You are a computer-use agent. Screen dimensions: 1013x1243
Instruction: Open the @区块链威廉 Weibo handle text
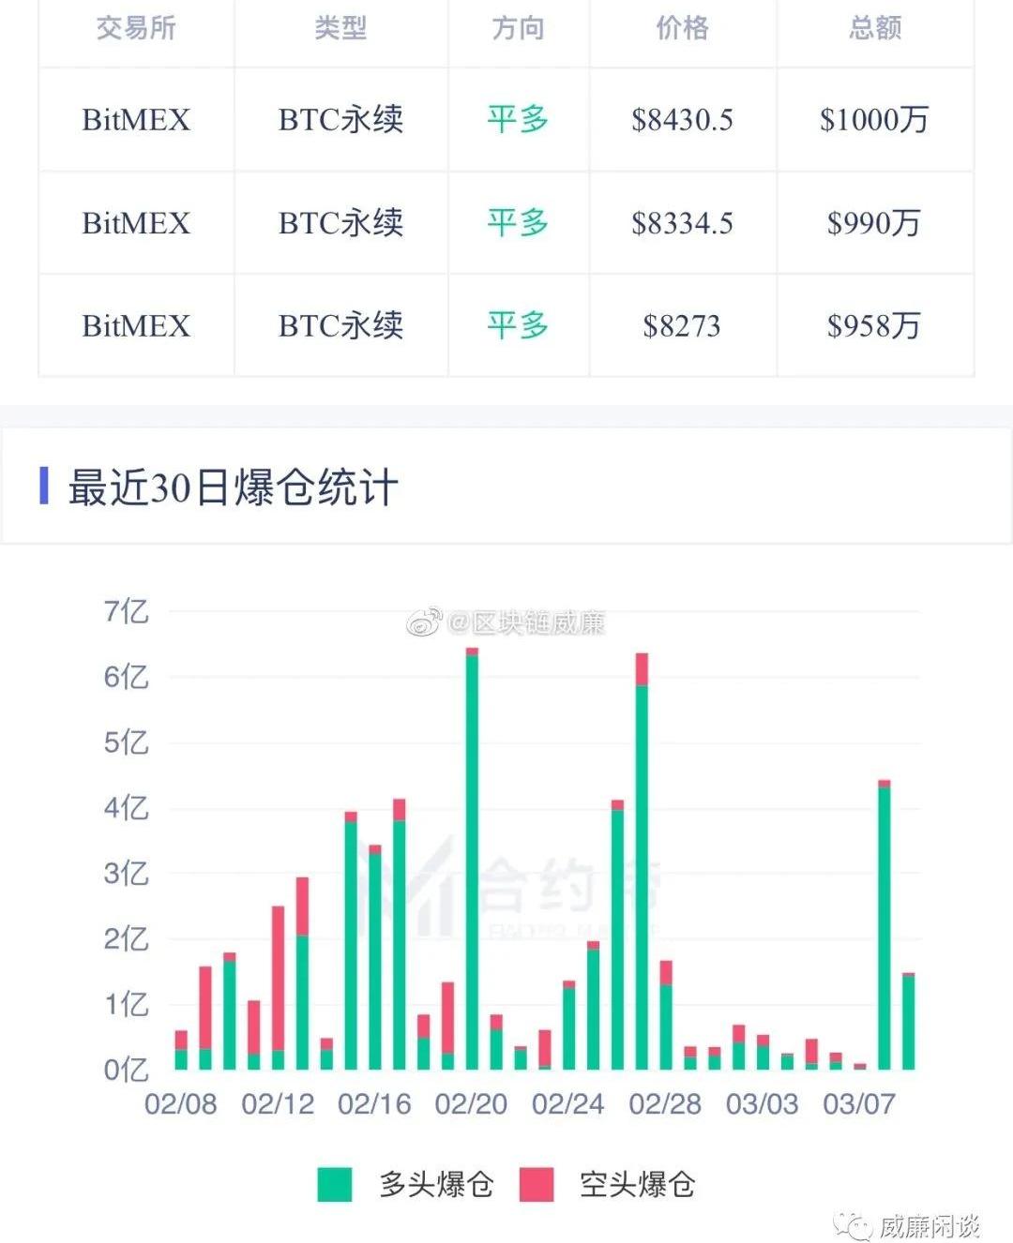(x=526, y=622)
